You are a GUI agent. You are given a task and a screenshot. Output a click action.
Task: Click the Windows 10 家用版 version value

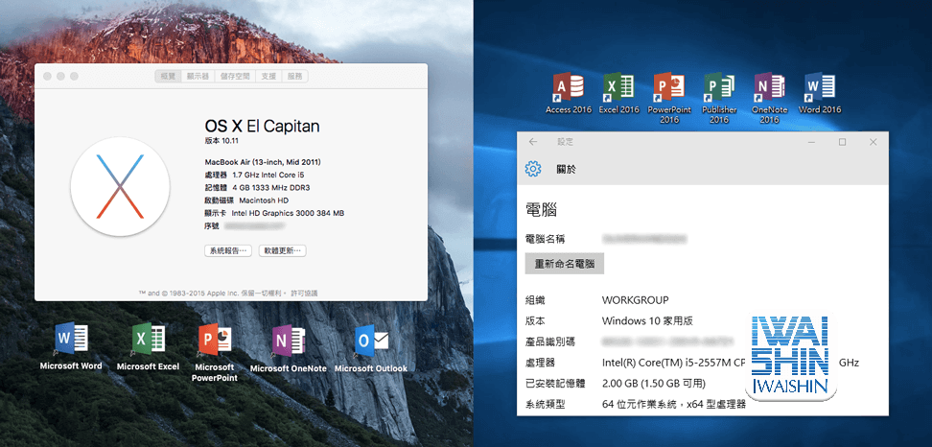click(x=647, y=321)
